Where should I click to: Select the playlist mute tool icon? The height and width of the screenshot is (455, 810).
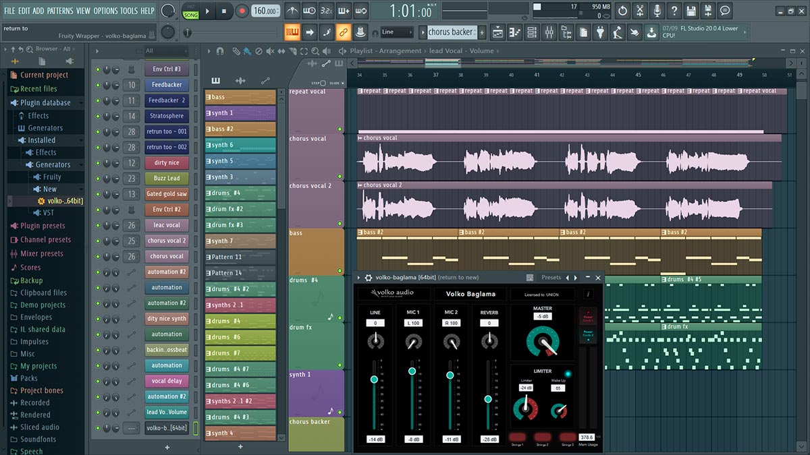click(x=269, y=51)
